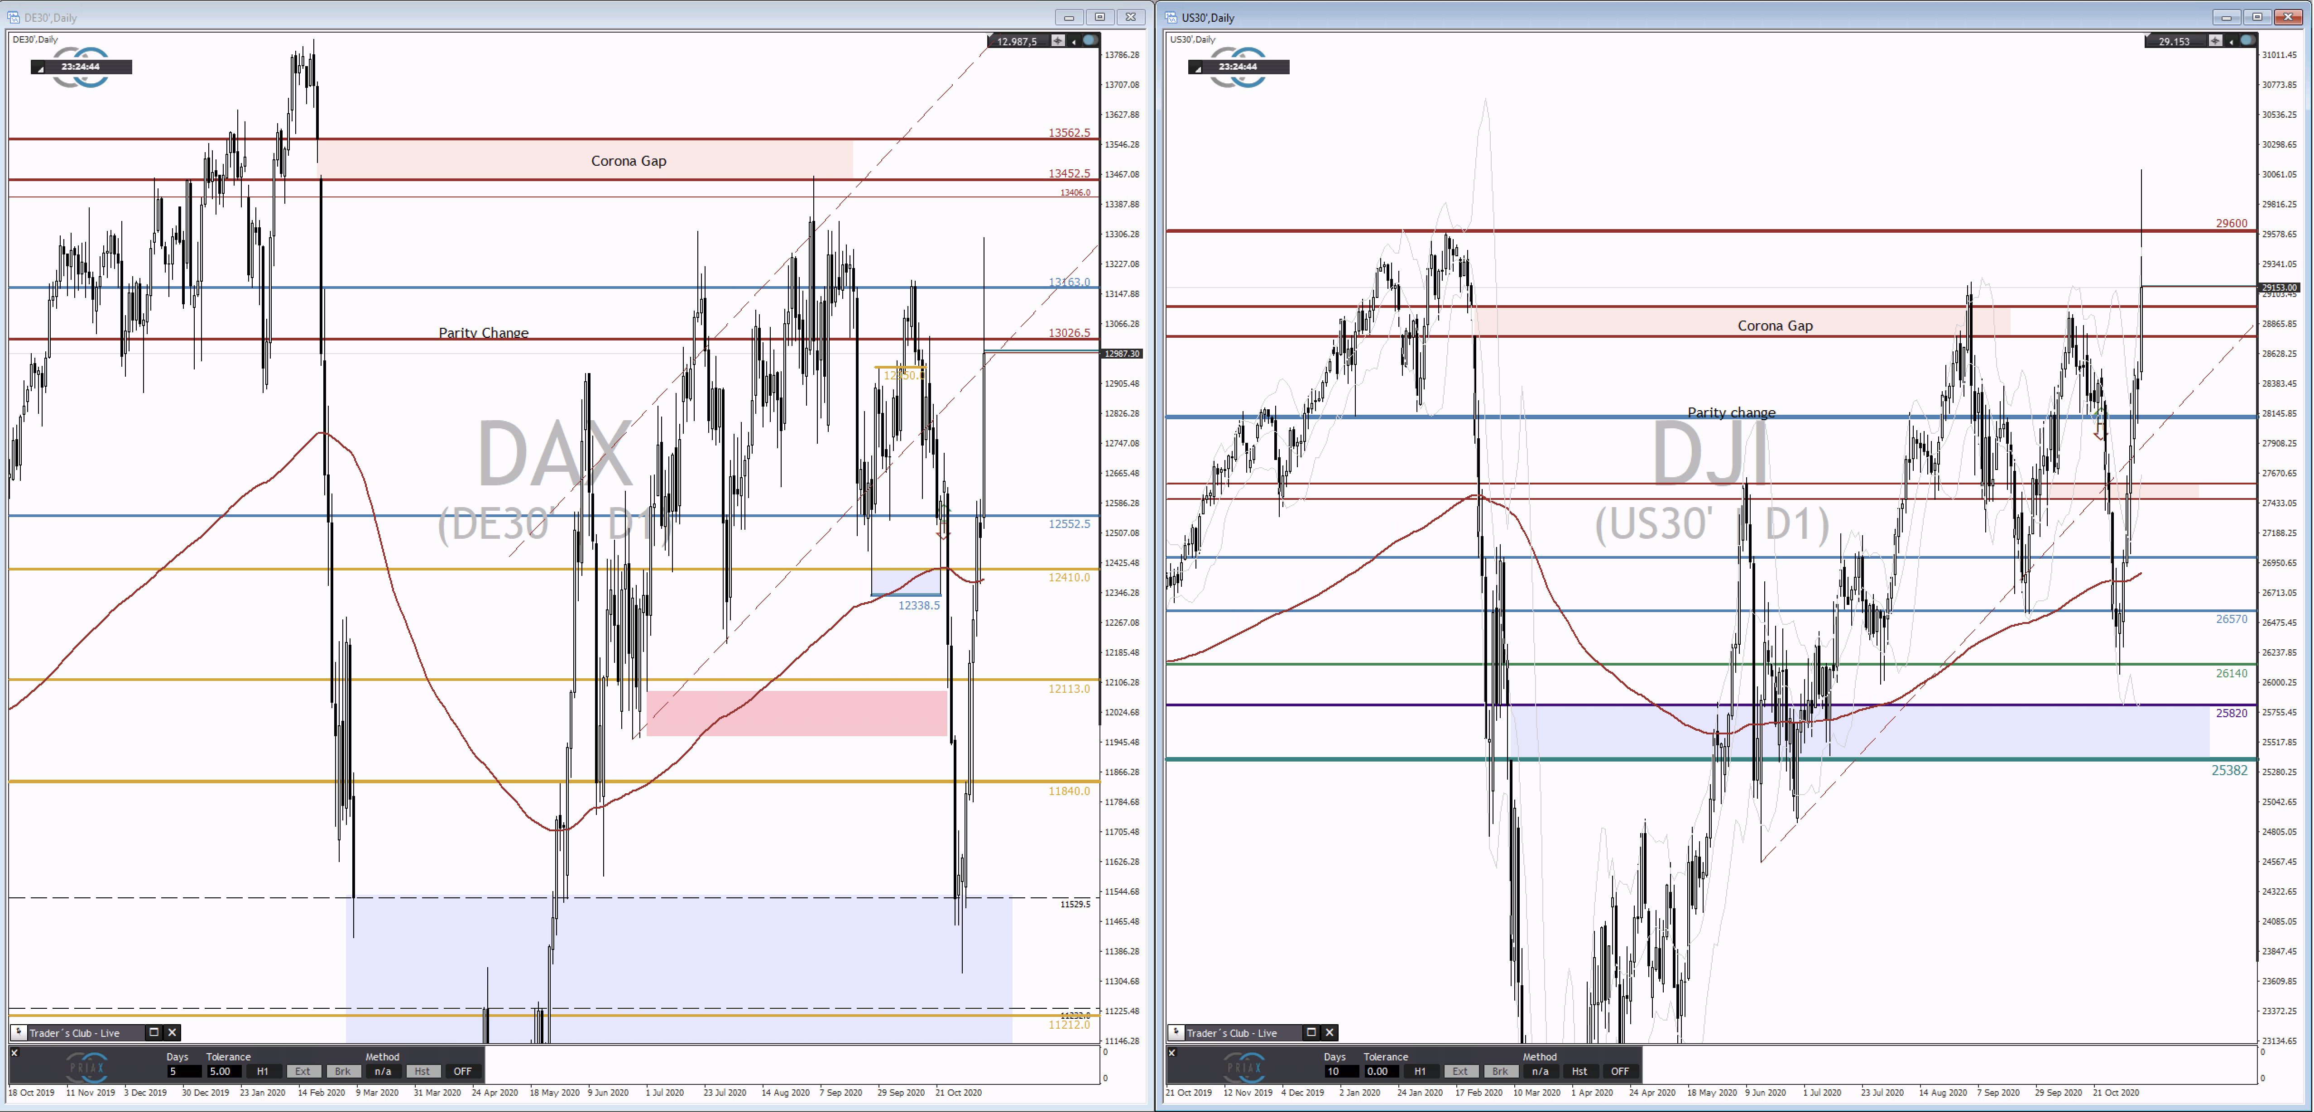Close the PRIAX toolbar in DE30 chart
Viewport: 2314px width, 1112px height.
(x=14, y=1053)
